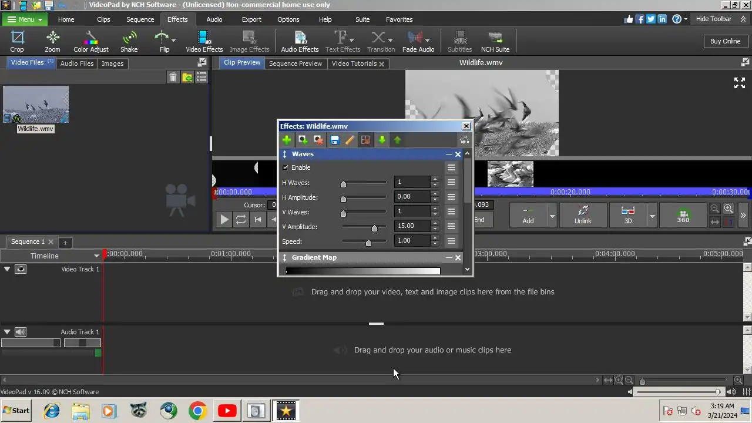The image size is (752, 423).
Task: Click the Add to sequence button
Action: [x=528, y=215]
